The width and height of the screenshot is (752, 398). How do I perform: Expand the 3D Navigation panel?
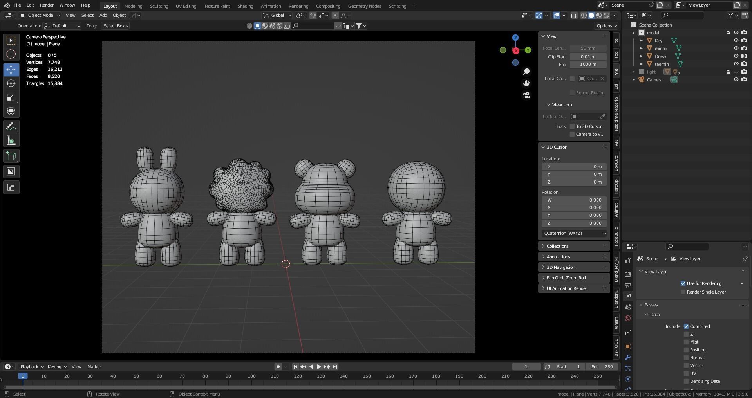coord(574,267)
